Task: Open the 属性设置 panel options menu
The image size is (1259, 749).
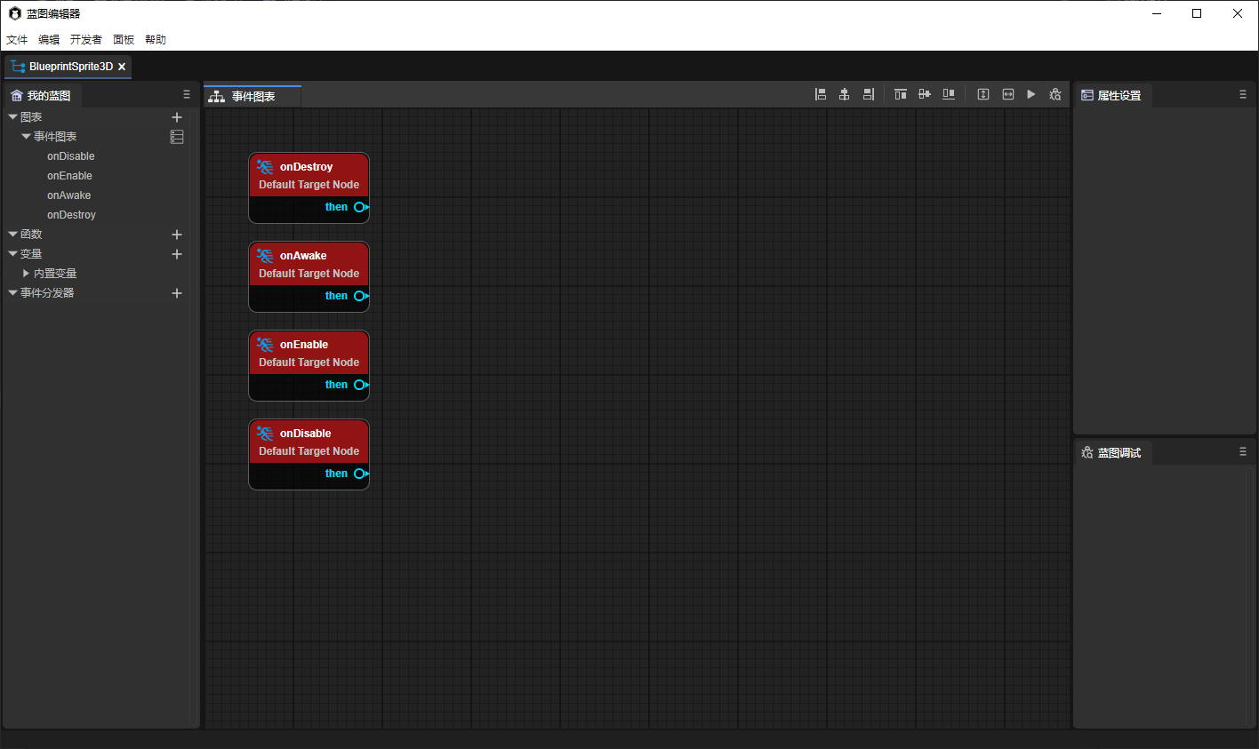Action: (1242, 94)
